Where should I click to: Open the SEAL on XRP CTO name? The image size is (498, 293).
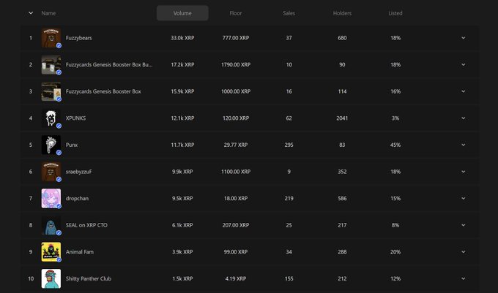(86, 225)
